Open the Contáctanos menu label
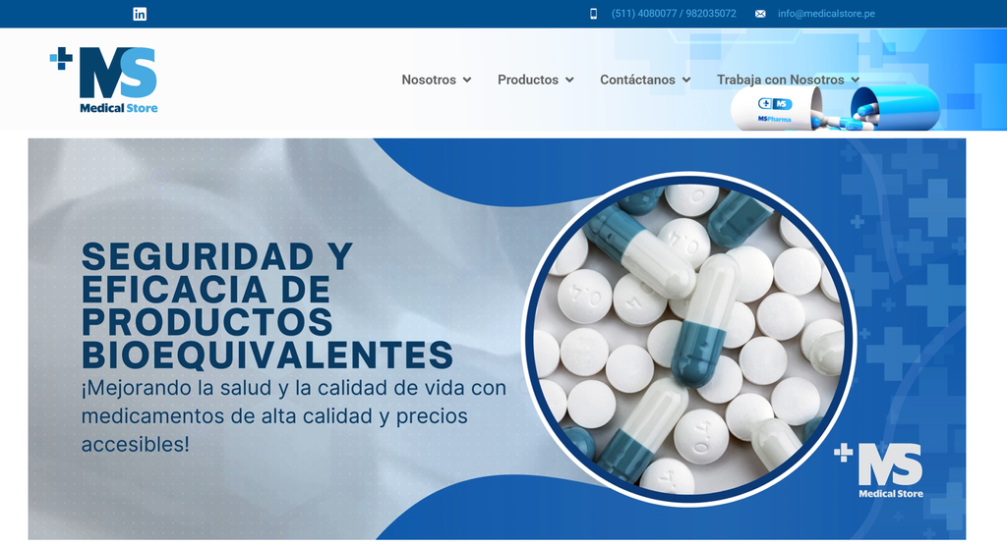 point(637,80)
